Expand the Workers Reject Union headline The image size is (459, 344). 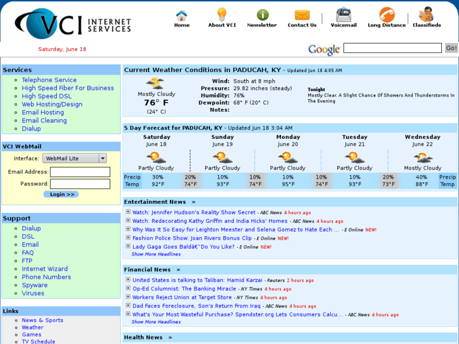point(128,297)
